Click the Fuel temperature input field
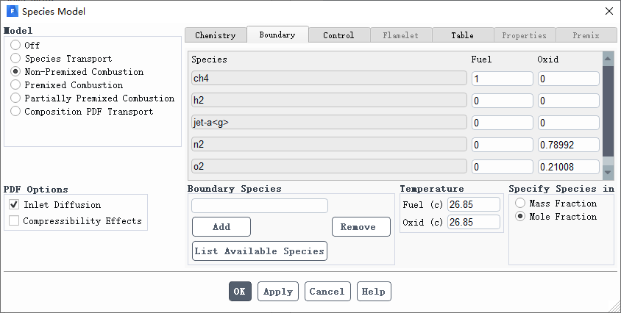 [474, 204]
